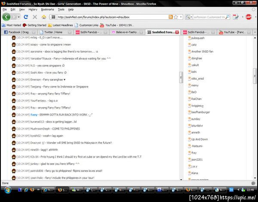
Task: Switch to the Believe-in-TaeNy tab
Action: tap(127, 32)
